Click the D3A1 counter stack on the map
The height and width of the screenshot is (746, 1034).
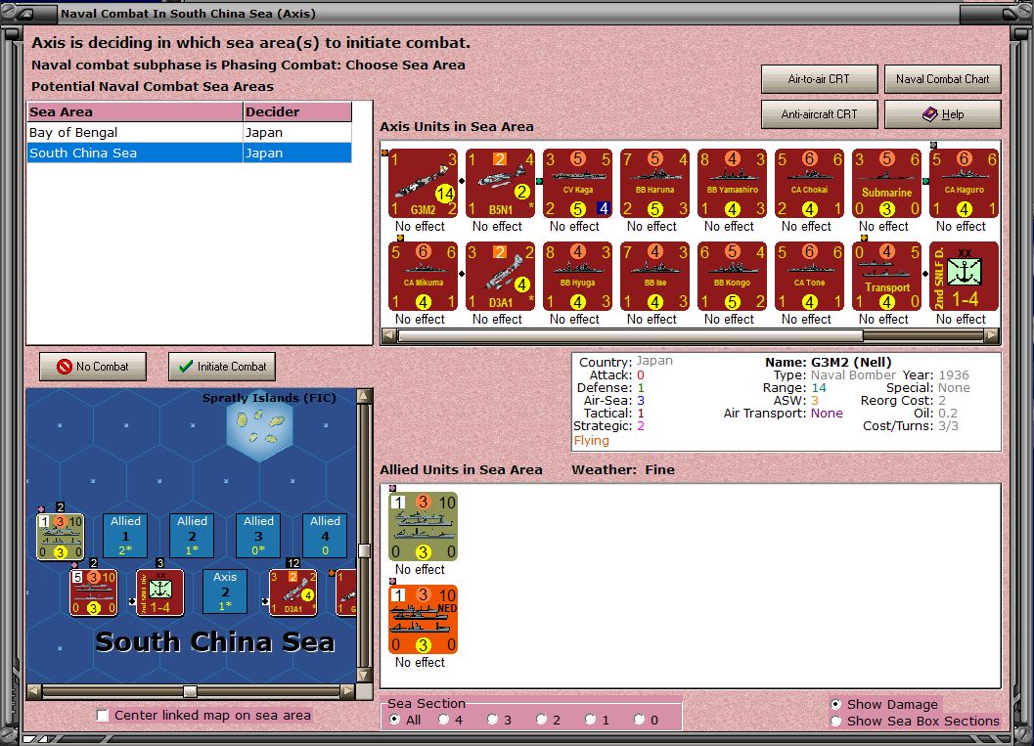(293, 592)
